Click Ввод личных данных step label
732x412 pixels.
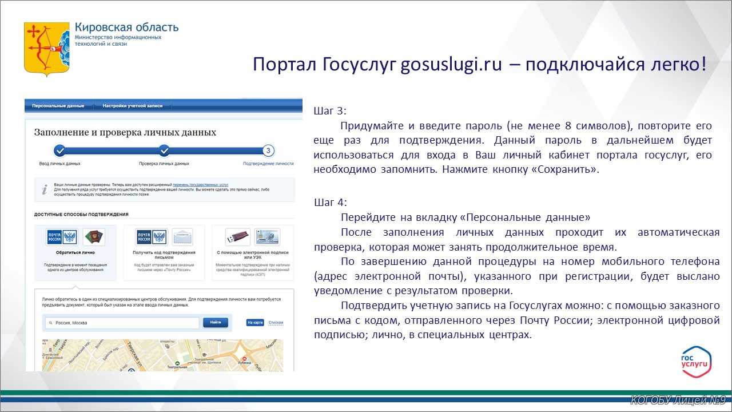(59, 164)
